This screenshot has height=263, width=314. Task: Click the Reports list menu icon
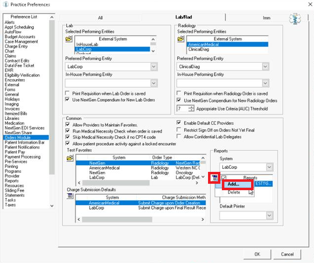214,178
